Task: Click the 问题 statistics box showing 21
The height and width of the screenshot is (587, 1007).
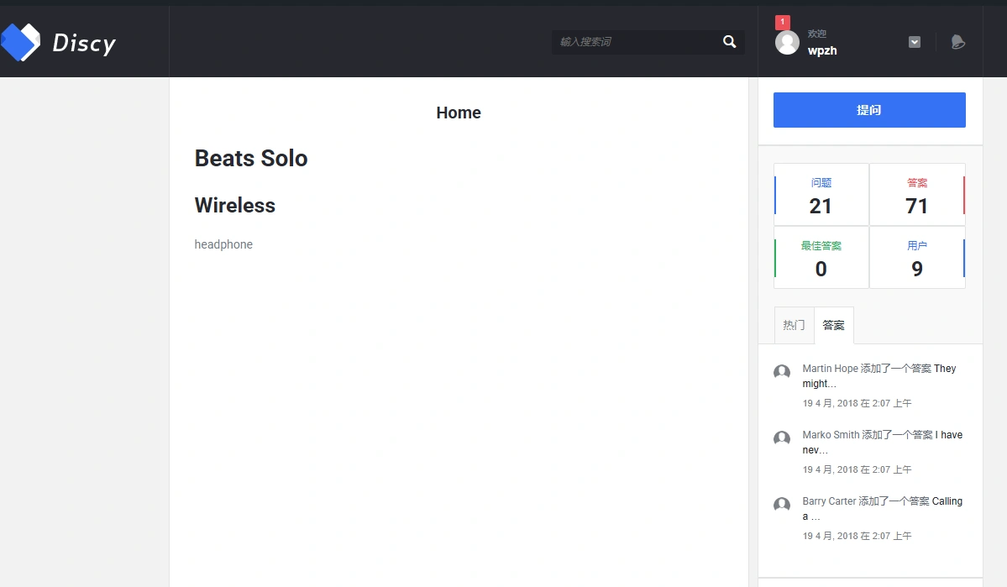Action: pyautogui.click(x=821, y=194)
